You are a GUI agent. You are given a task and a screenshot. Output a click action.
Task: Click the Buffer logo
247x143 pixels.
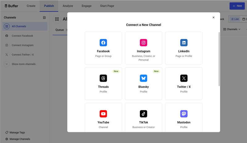(x=11, y=6)
